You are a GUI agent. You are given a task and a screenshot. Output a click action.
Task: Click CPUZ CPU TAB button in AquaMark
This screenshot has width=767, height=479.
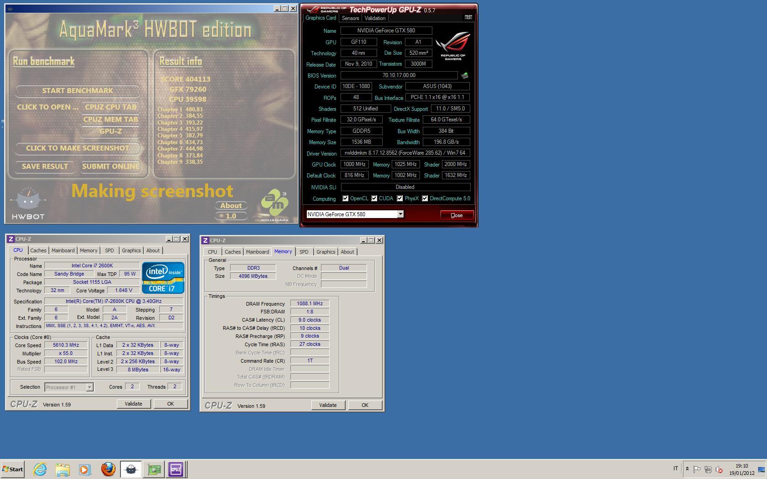110,107
